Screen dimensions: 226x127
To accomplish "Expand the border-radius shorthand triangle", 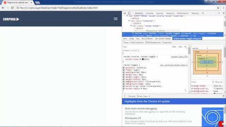I will (x=142, y=89).
